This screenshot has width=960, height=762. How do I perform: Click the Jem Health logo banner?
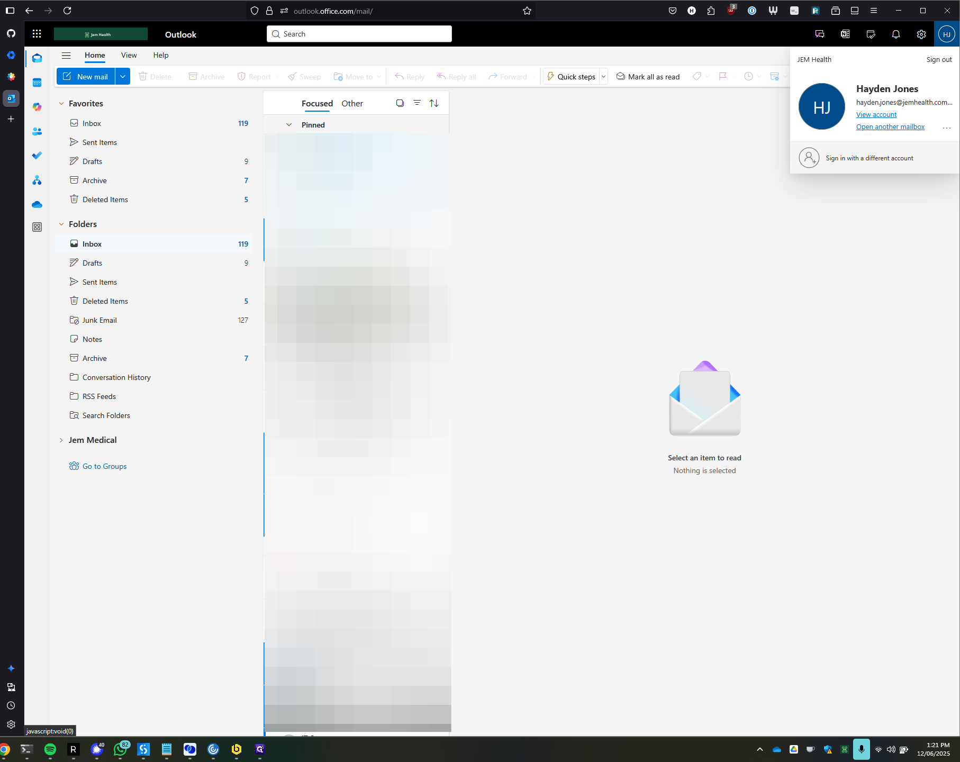(x=101, y=34)
